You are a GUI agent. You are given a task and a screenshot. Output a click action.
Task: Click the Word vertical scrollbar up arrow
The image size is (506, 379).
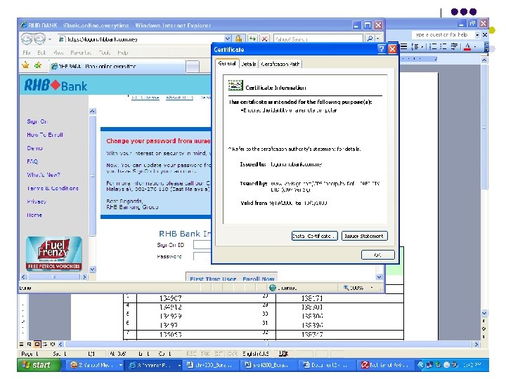pyautogui.click(x=484, y=60)
